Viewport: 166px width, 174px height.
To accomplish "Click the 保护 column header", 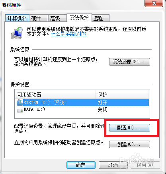I will (x=122, y=95).
